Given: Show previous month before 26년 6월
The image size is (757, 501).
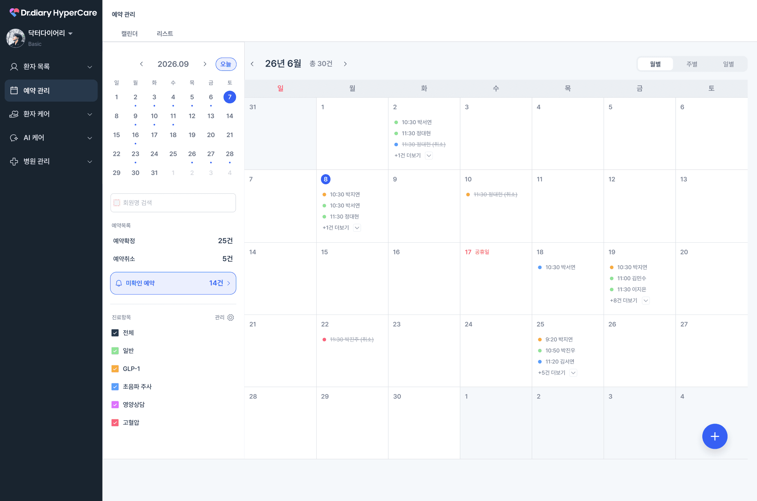Looking at the screenshot, I should tap(252, 64).
